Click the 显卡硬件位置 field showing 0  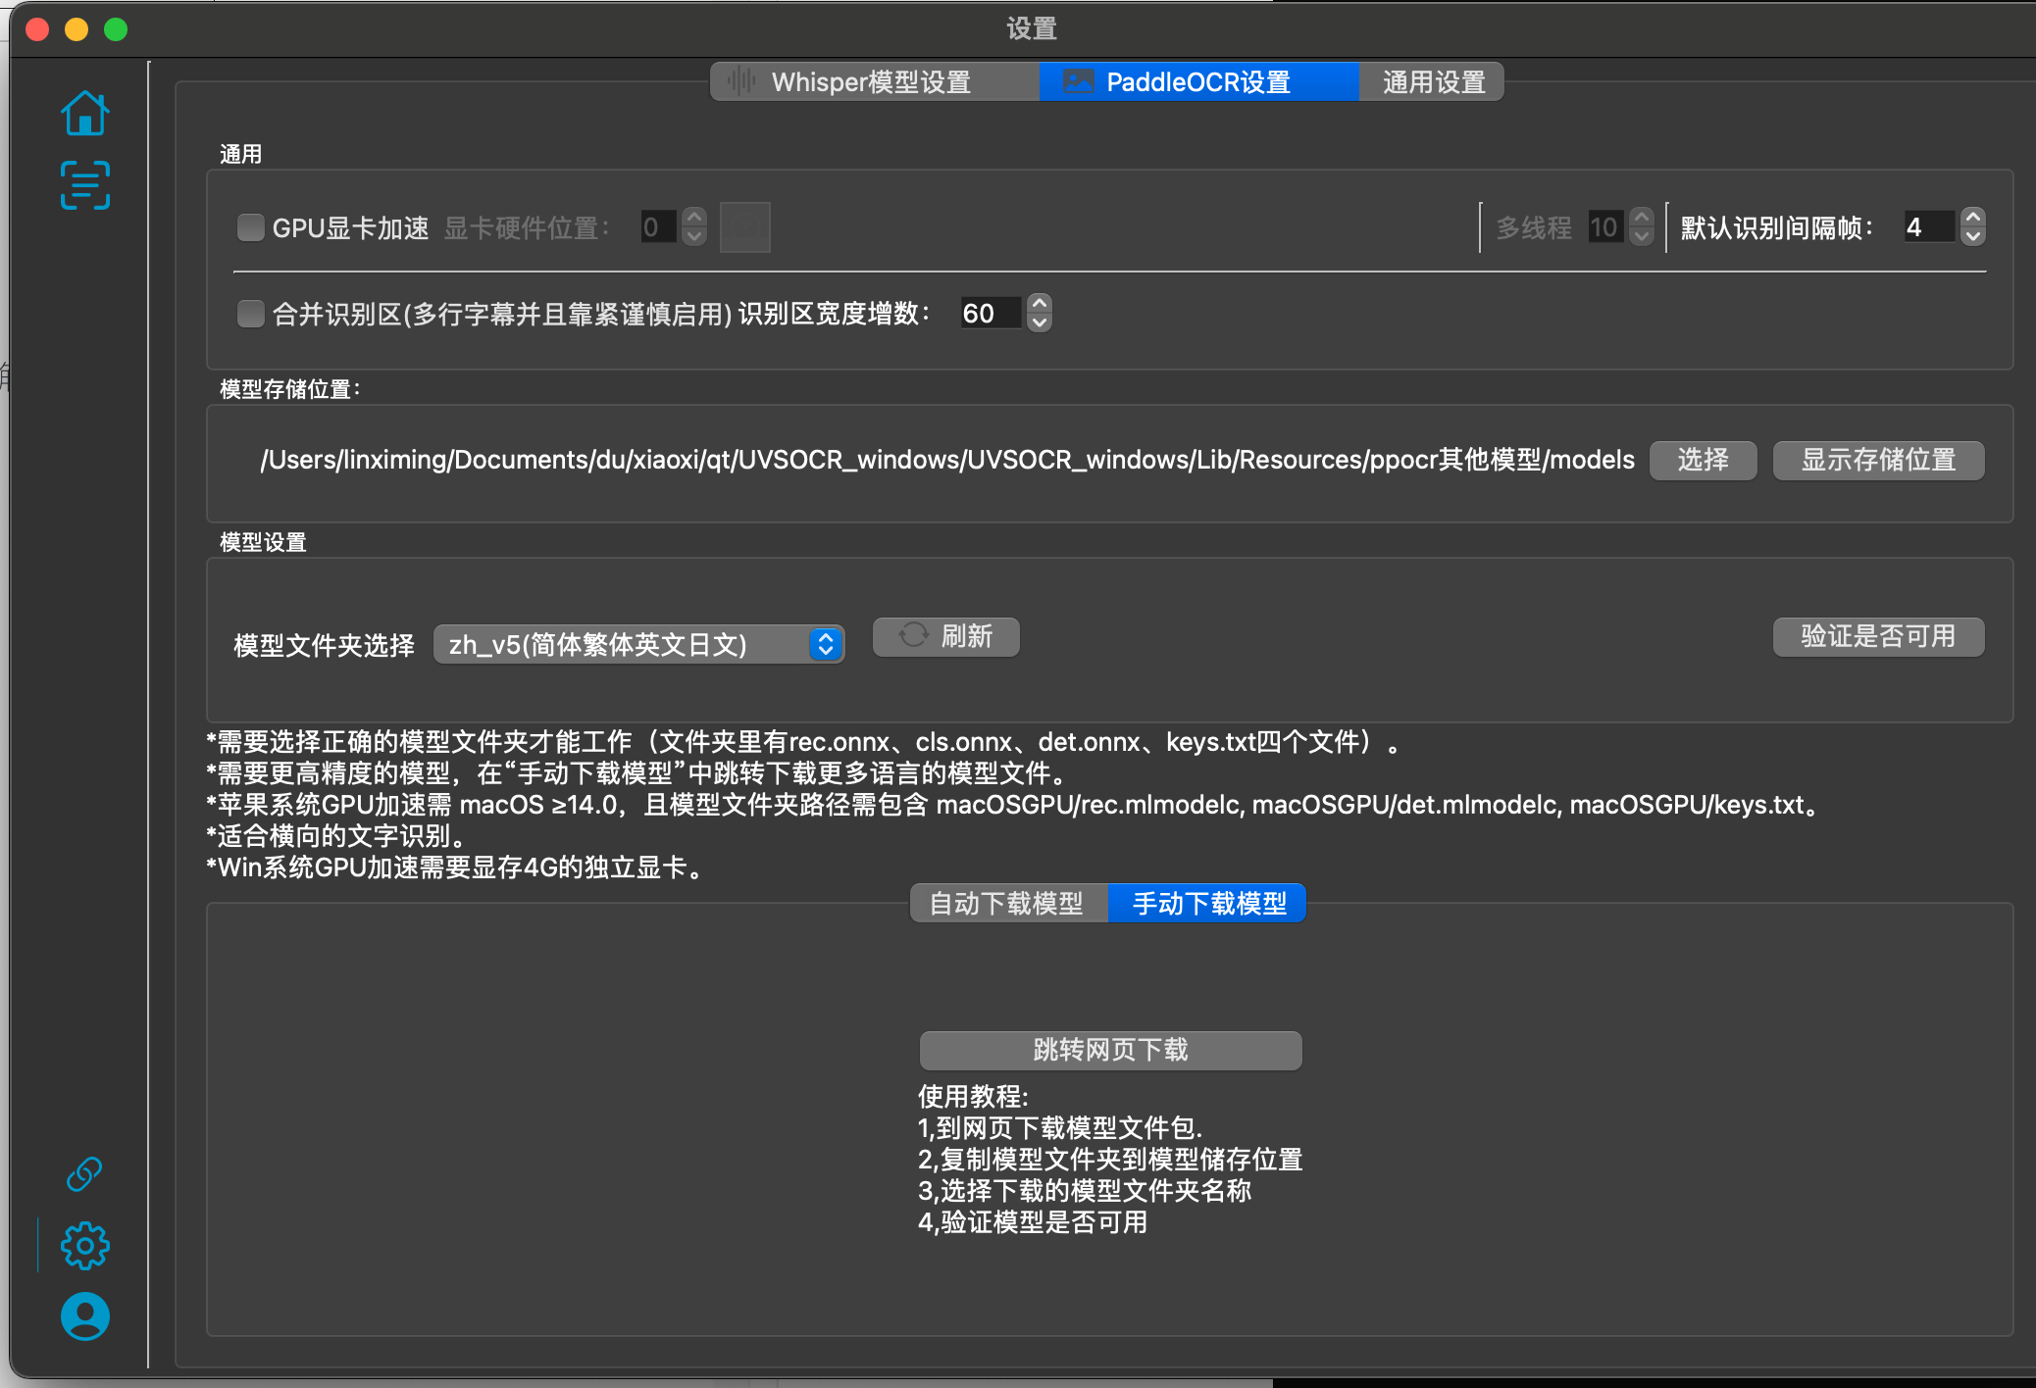pyautogui.click(x=658, y=227)
